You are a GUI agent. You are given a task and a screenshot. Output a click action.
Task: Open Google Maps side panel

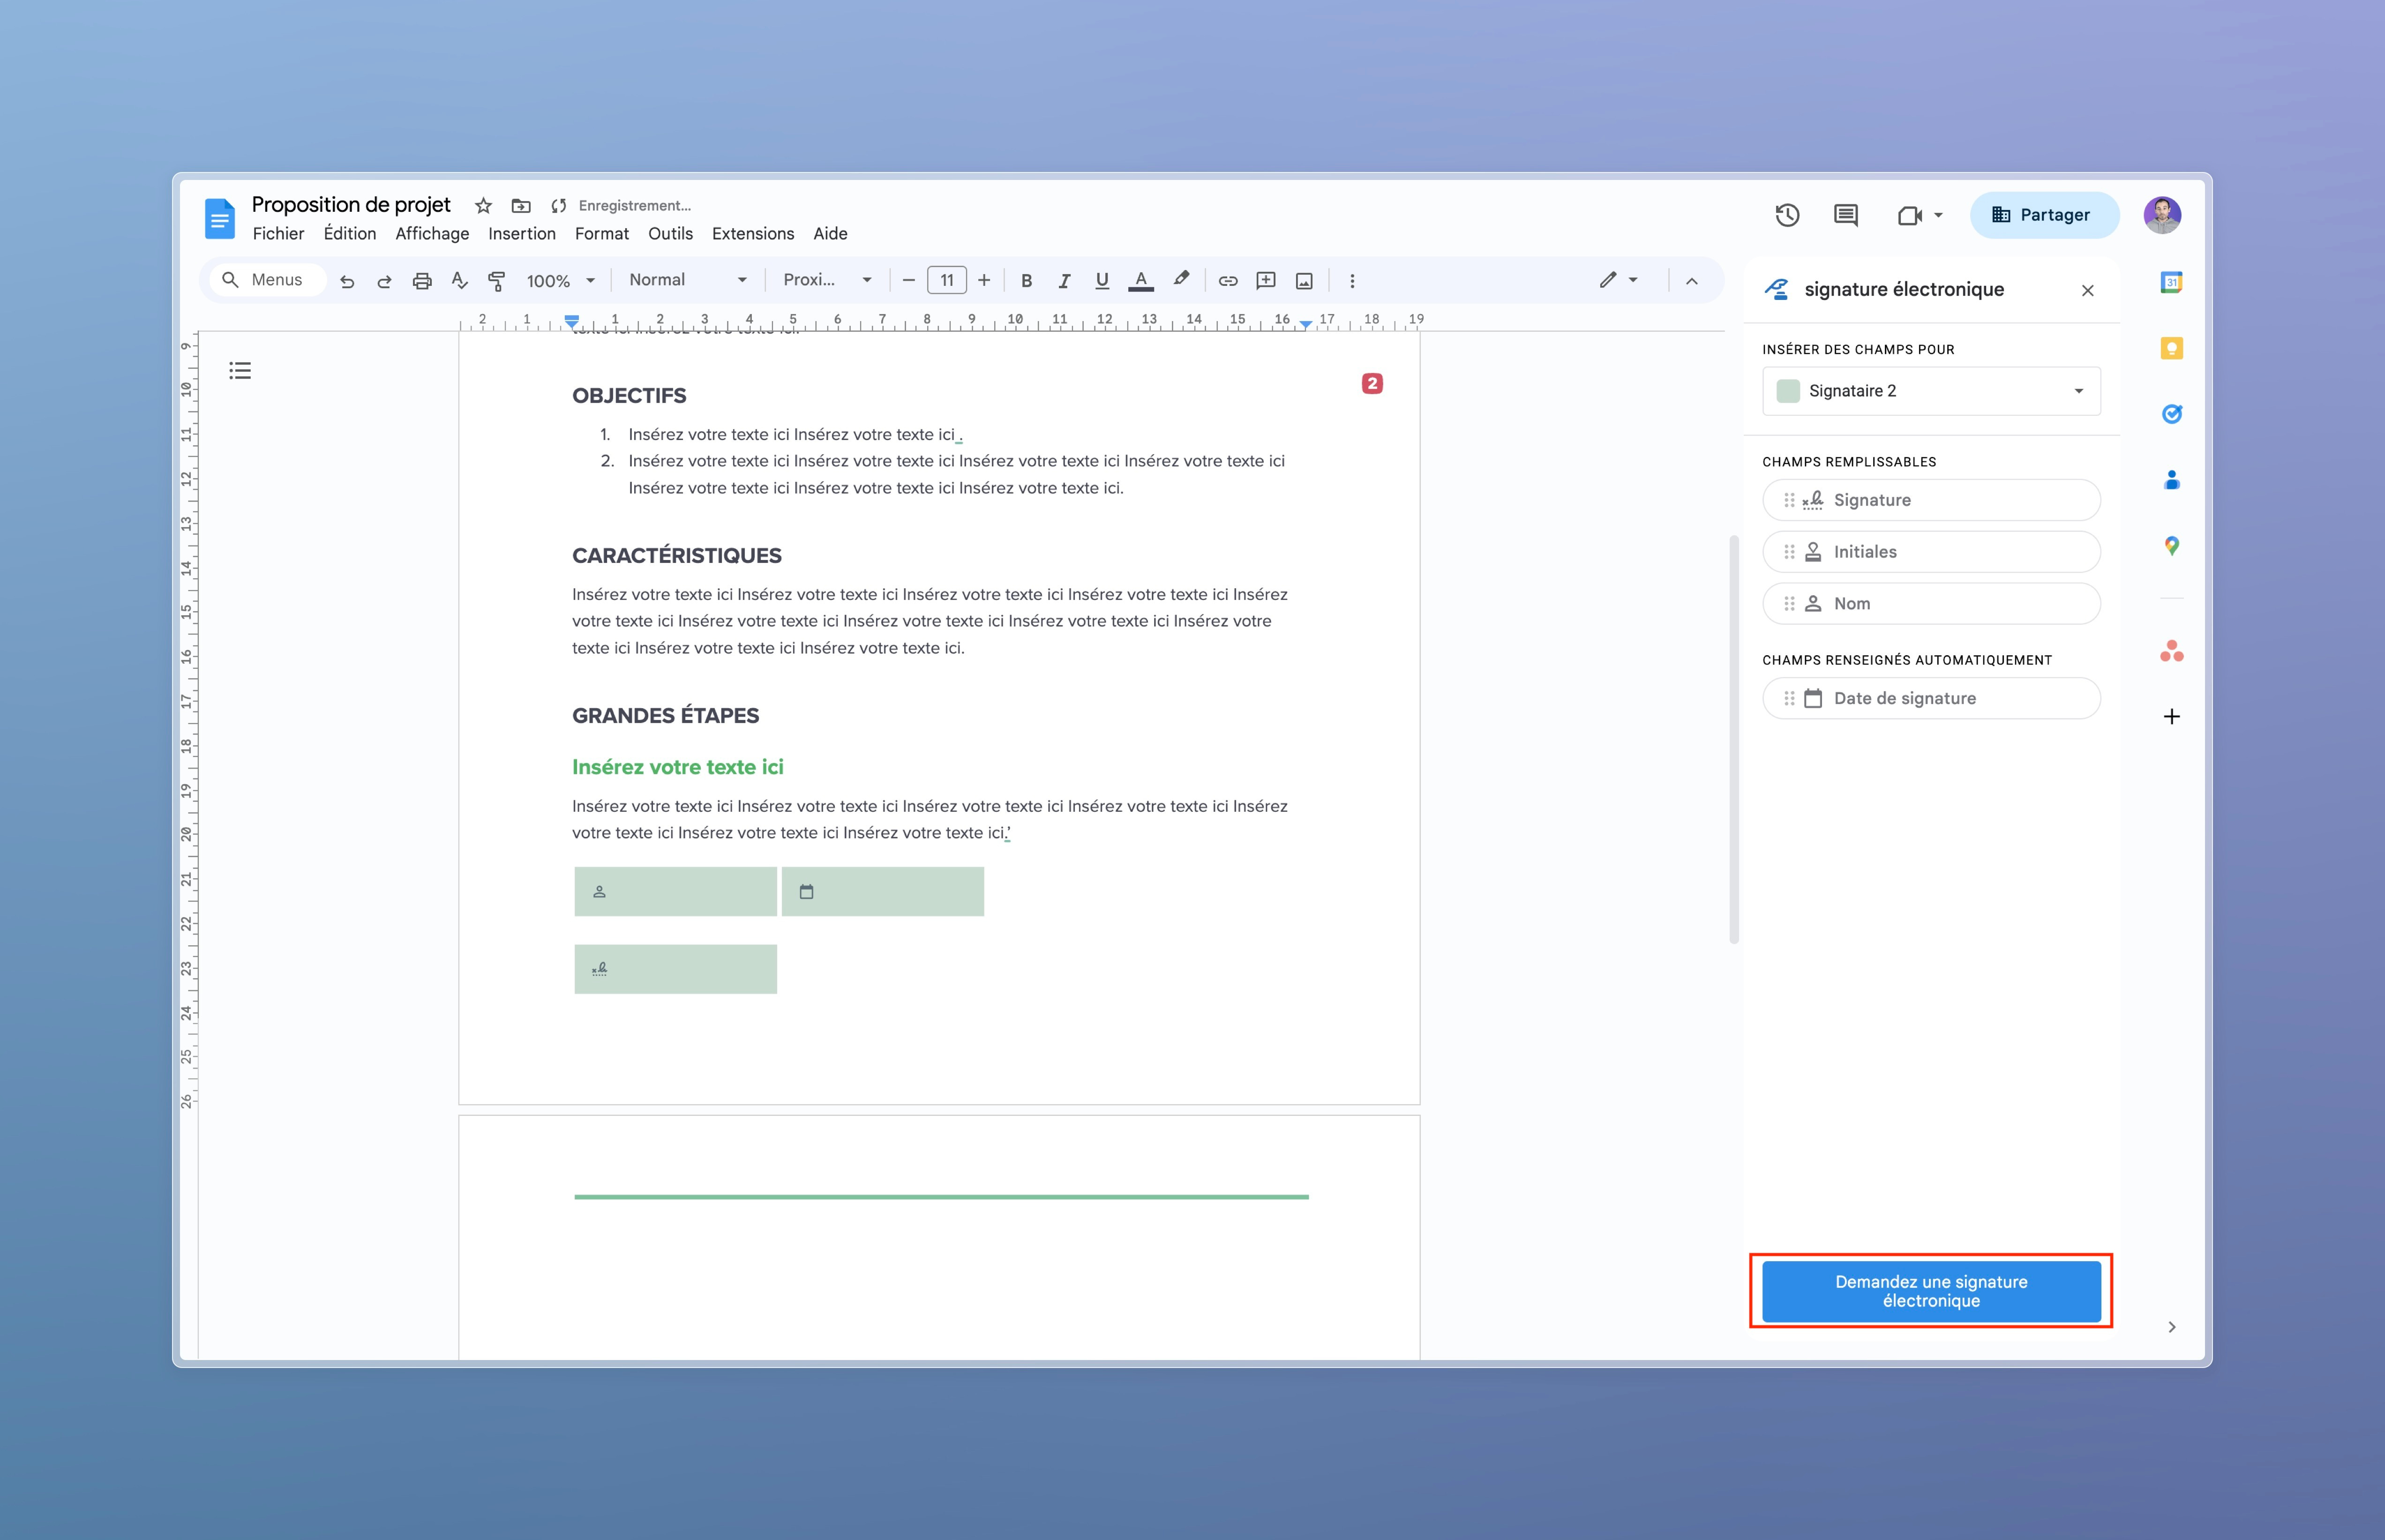(x=2171, y=546)
